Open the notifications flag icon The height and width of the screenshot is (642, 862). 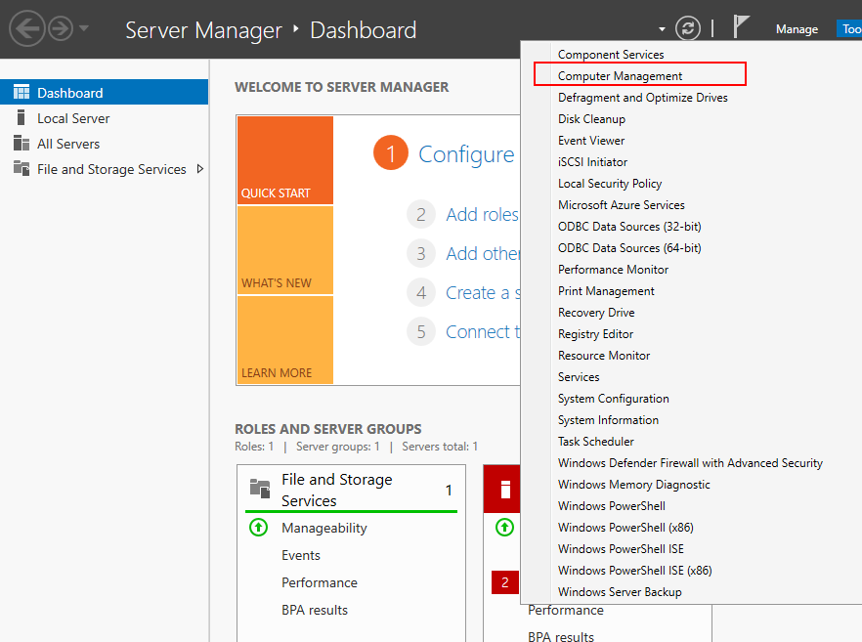(741, 26)
